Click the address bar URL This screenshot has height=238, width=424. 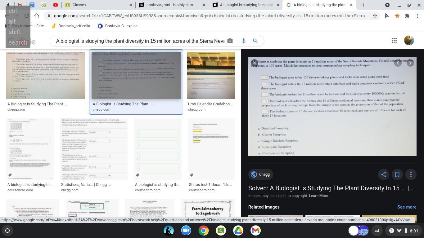point(211,16)
